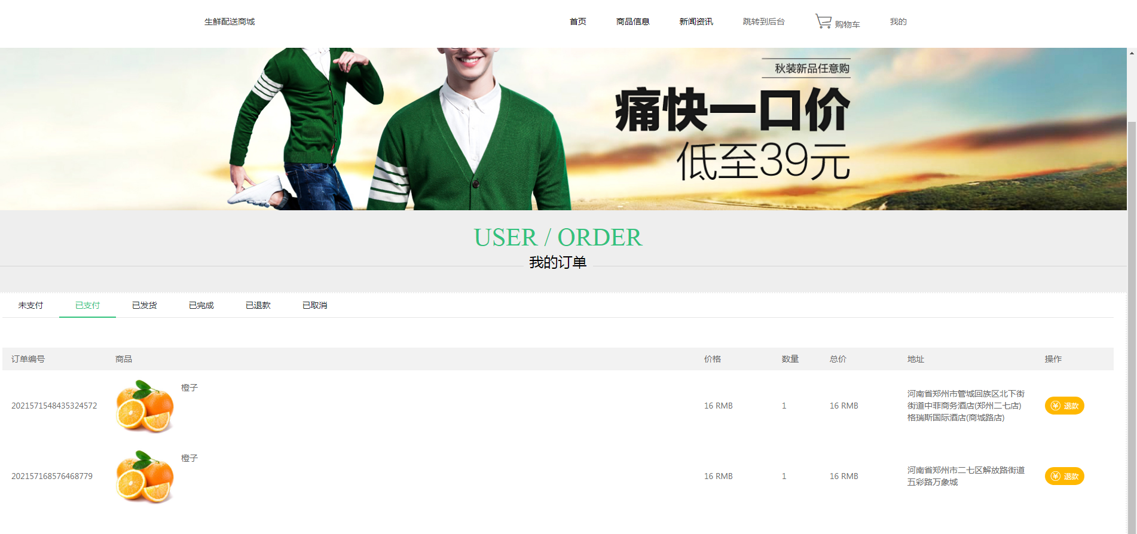Click the orange thumbnail of order 2021571548435324572
Screen dimensions: 1137x534
pyautogui.click(x=145, y=406)
